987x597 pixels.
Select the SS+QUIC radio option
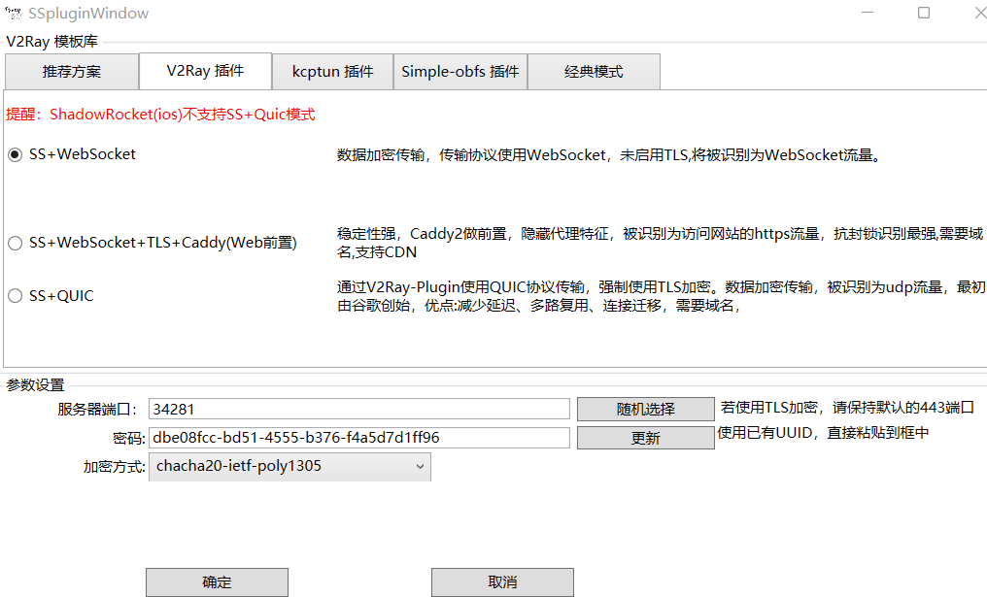pyautogui.click(x=15, y=296)
